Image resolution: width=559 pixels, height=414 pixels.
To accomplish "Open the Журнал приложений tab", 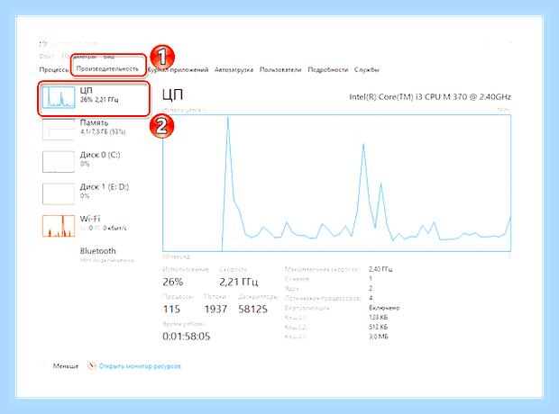I will pos(178,70).
